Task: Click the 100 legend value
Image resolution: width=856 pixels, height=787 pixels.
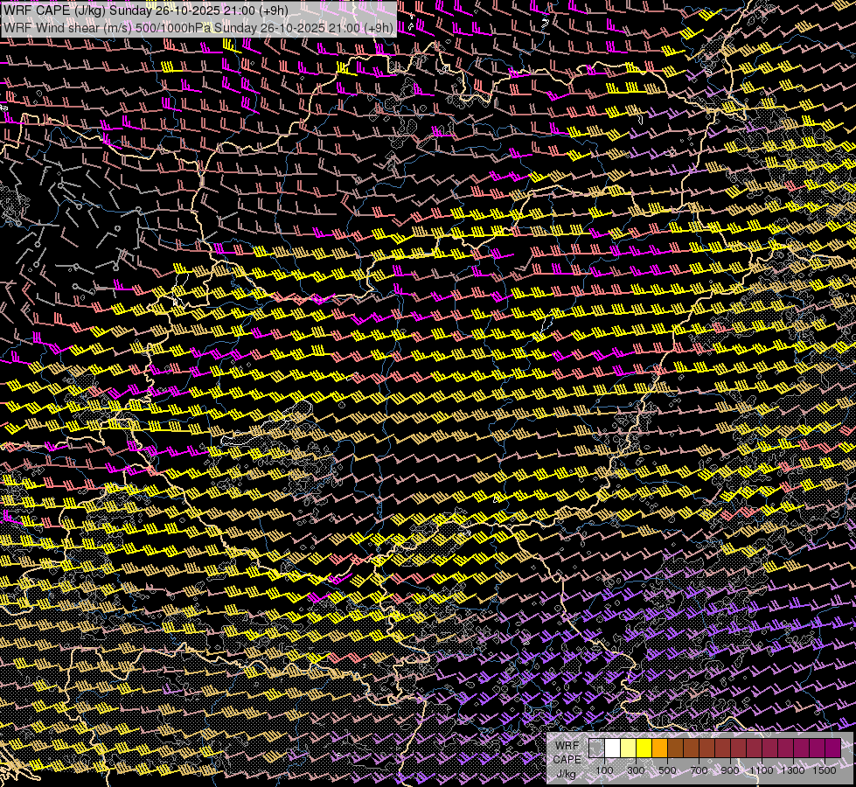Action: (604, 770)
